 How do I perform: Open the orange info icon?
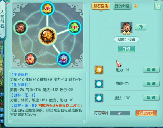click(136, 6)
